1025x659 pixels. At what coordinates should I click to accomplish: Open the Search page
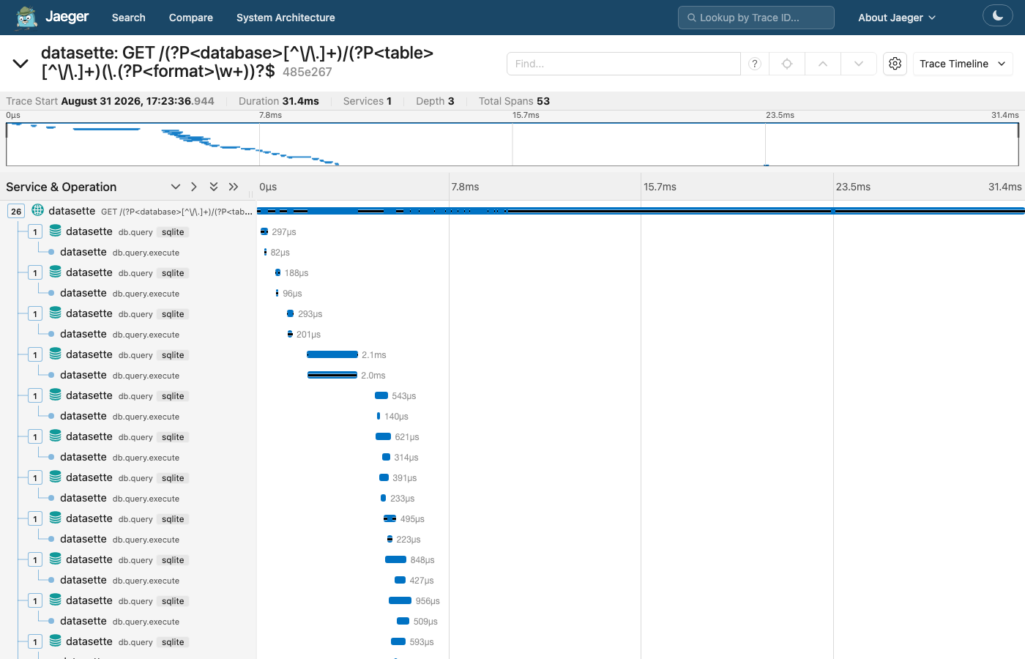(x=128, y=18)
